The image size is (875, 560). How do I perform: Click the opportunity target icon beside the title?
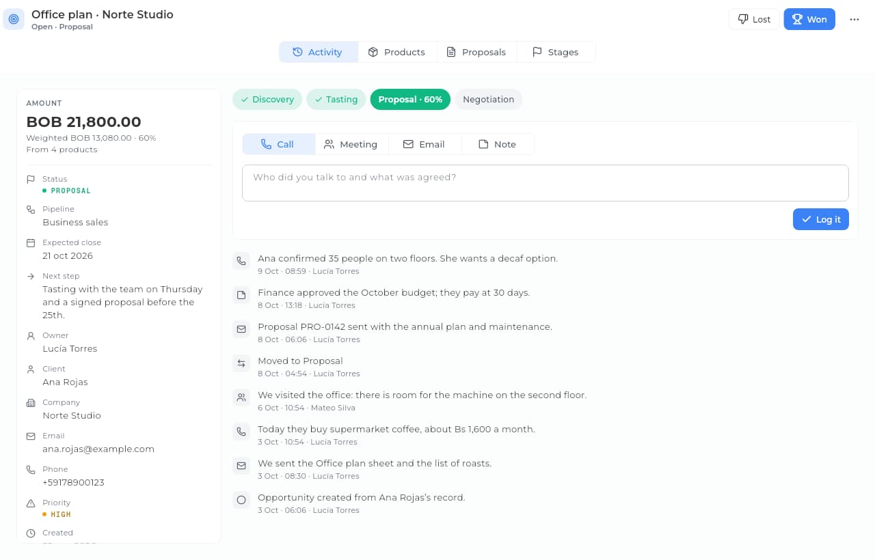14,19
